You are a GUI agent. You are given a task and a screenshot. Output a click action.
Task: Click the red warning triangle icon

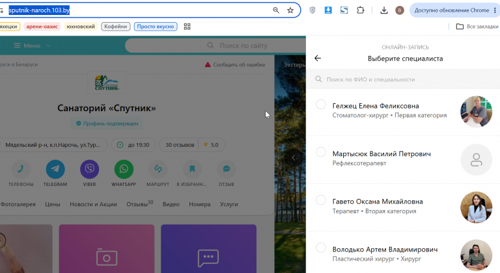tap(208, 64)
